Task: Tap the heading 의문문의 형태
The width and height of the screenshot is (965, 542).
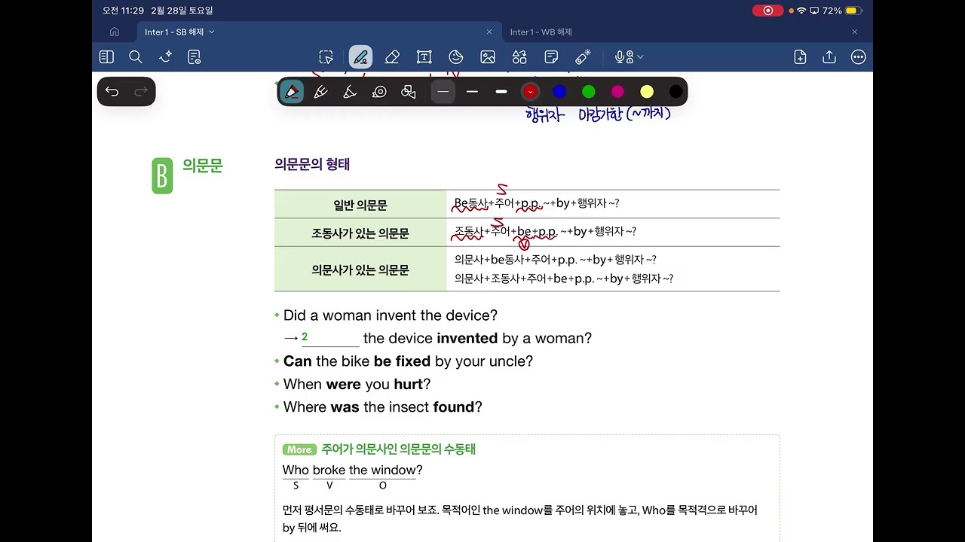Action: [x=312, y=164]
